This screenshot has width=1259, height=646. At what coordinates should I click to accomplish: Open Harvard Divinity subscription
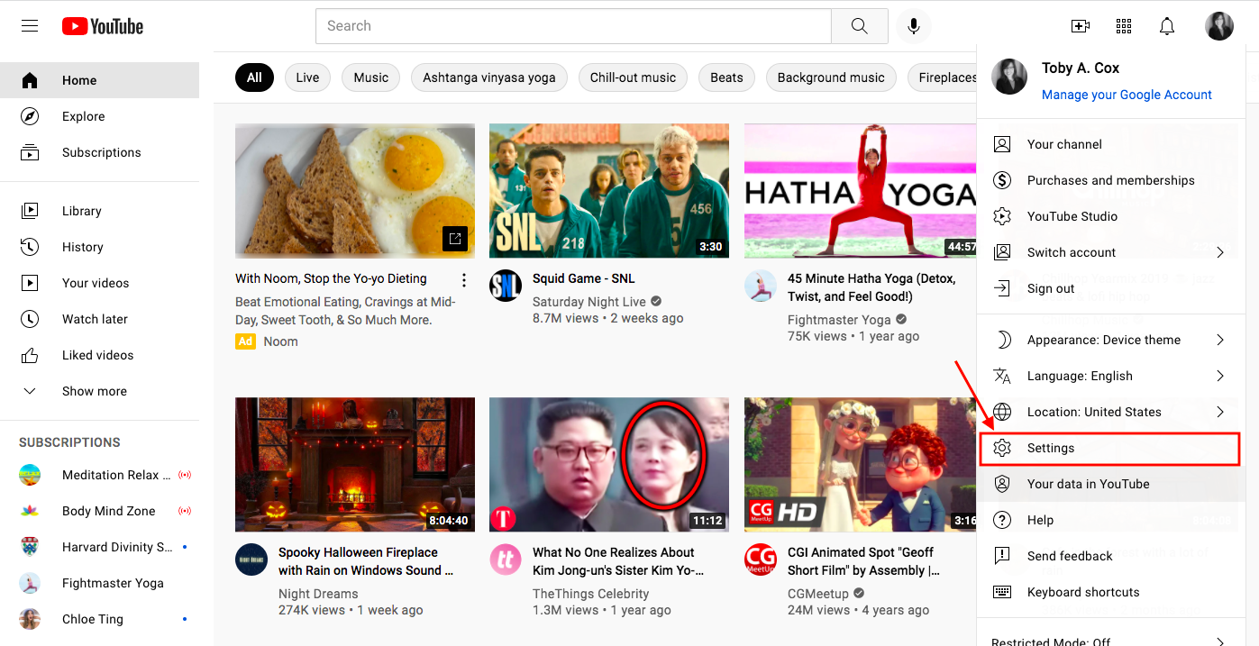point(99,547)
